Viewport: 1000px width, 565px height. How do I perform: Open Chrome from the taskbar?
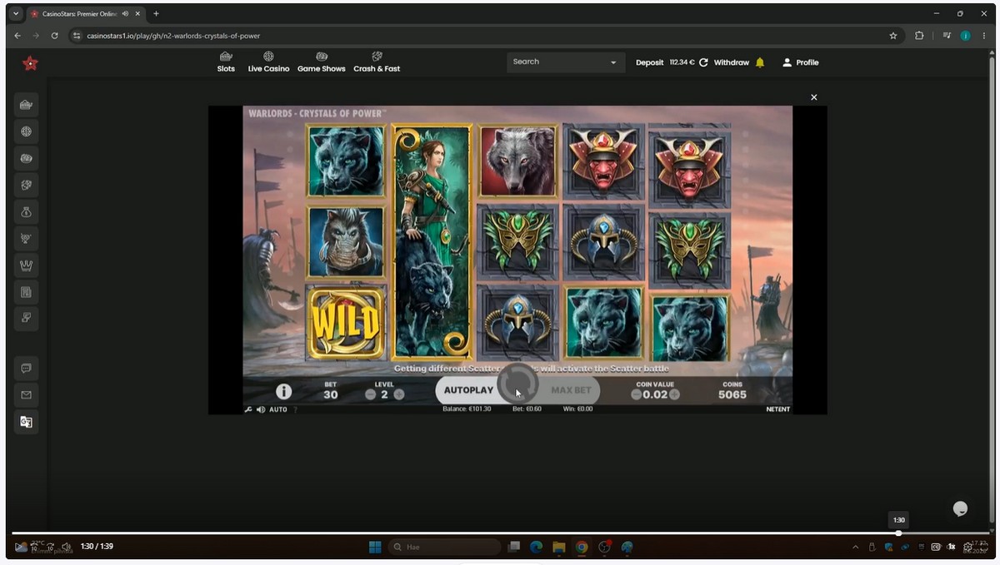click(x=582, y=547)
